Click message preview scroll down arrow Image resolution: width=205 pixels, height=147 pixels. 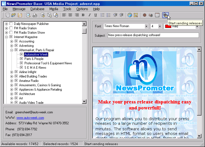tap(199, 136)
